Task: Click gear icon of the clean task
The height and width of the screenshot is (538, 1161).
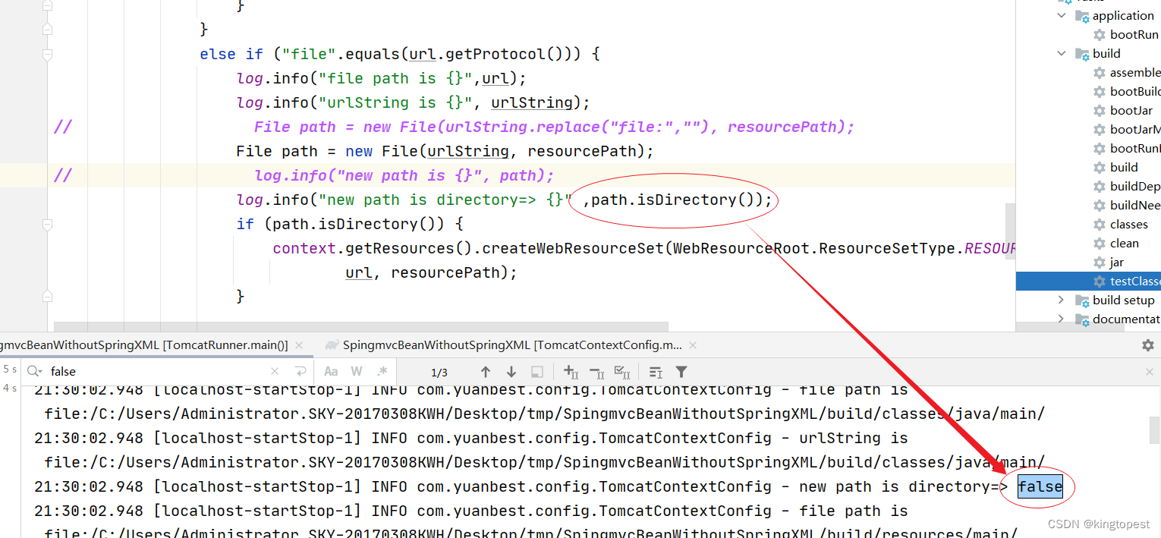Action: click(x=1099, y=243)
